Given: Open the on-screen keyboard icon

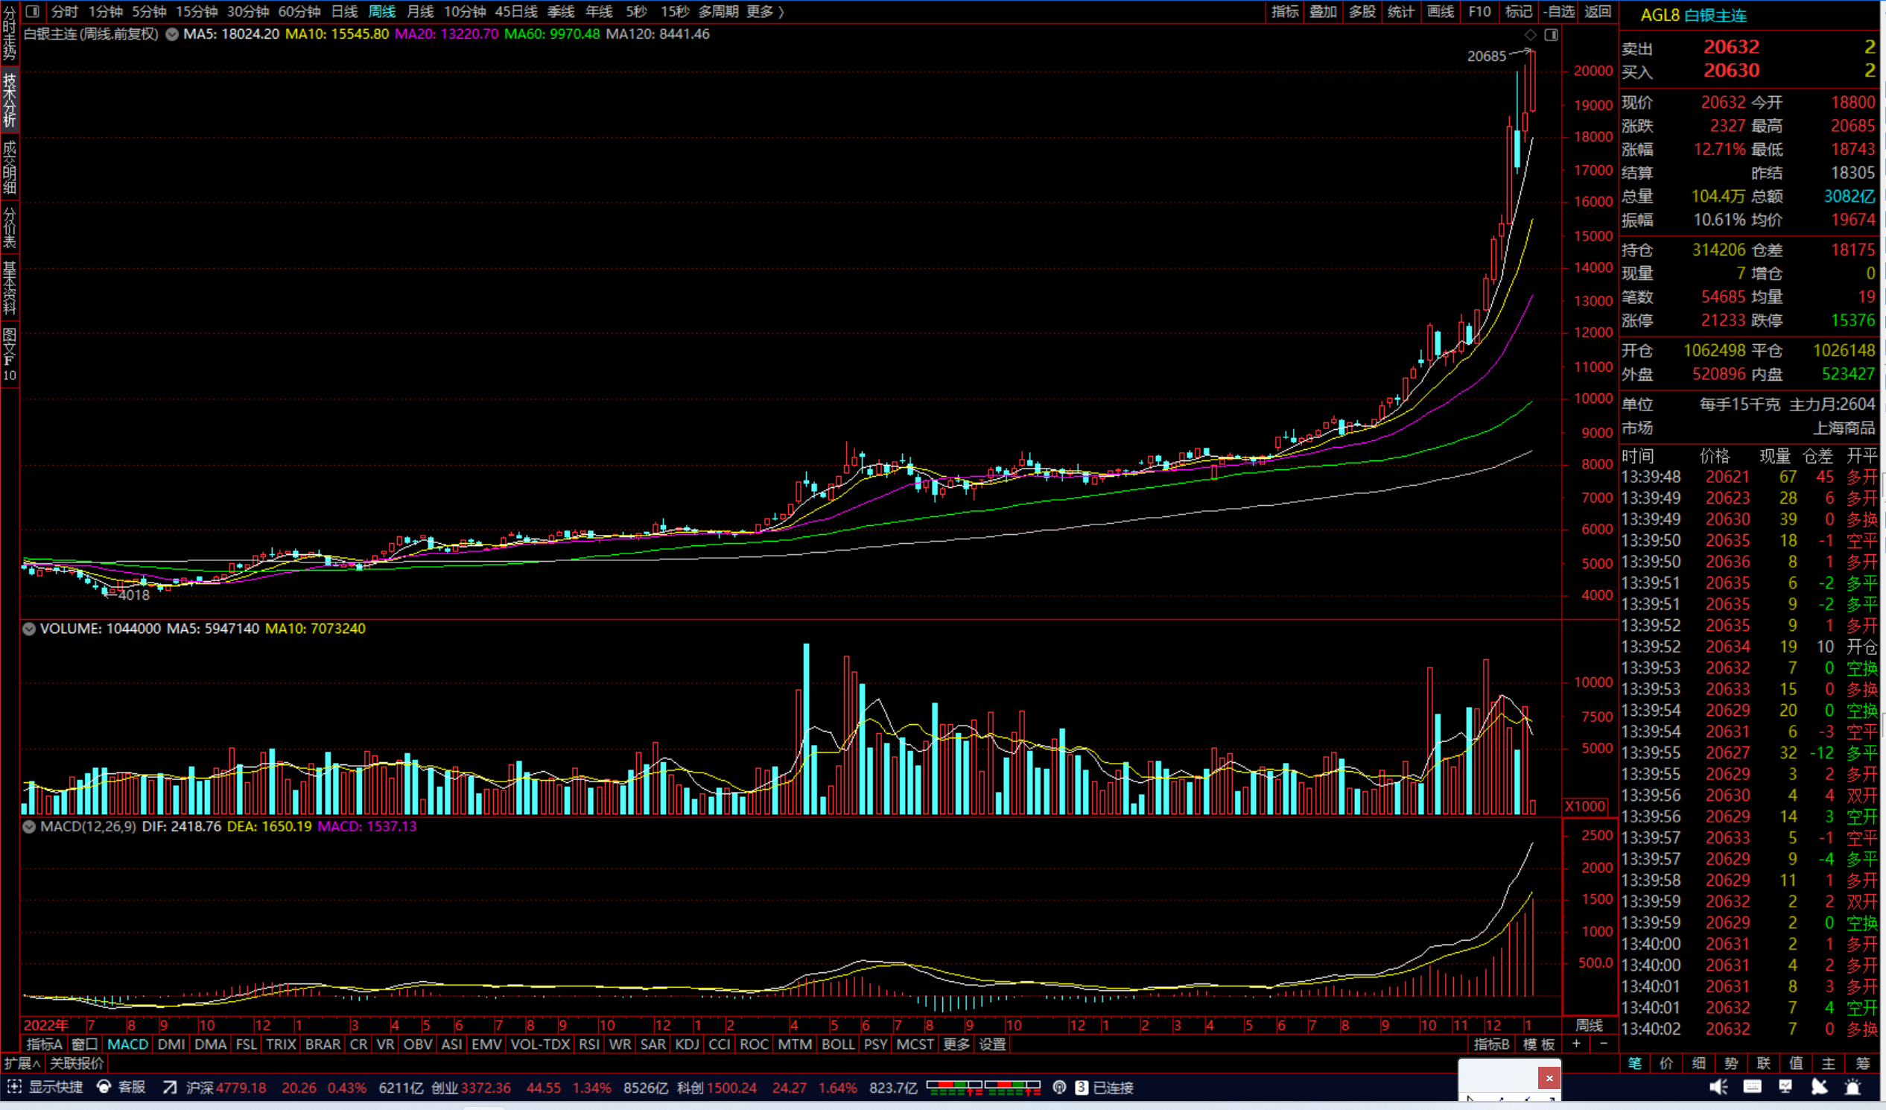Looking at the screenshot, I should click(1752, 1087).
